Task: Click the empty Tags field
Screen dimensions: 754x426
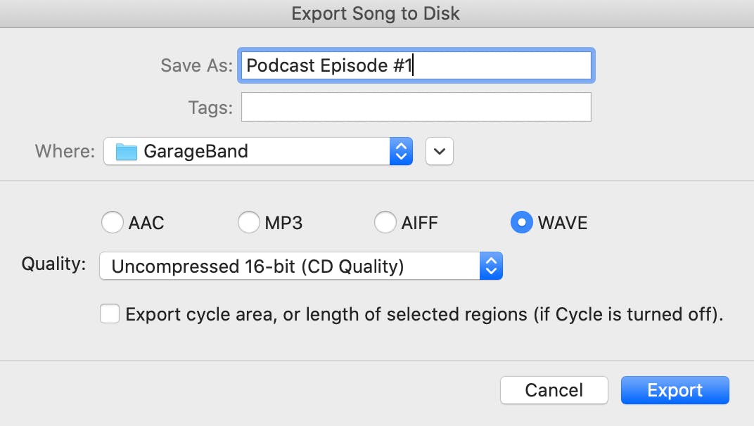Action: (416, 106)
